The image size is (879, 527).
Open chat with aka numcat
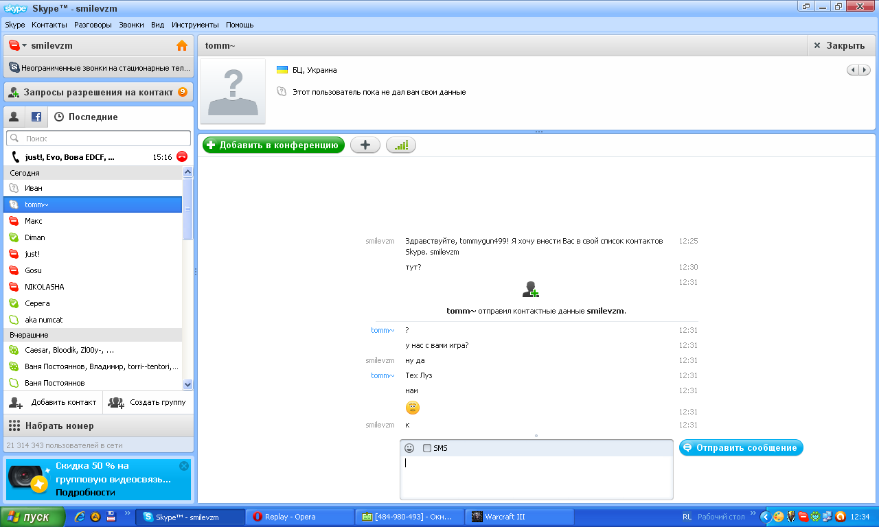pyautogui.click(x=93, y=320)
